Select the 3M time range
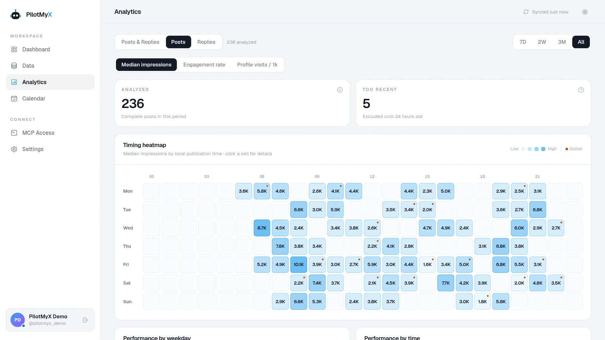 [x=562, y=42]
